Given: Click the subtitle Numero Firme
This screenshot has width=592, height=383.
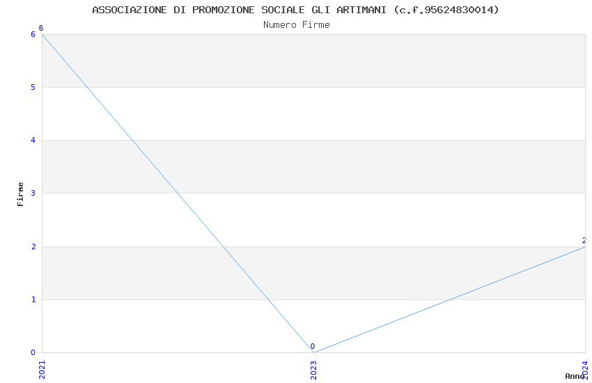Looking at the screenshot, I should (x=297, y=25).
